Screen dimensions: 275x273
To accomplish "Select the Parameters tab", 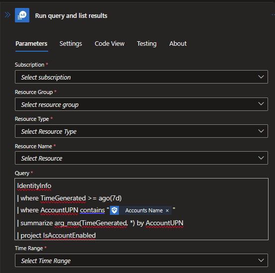I will click(x=31, y=44).
